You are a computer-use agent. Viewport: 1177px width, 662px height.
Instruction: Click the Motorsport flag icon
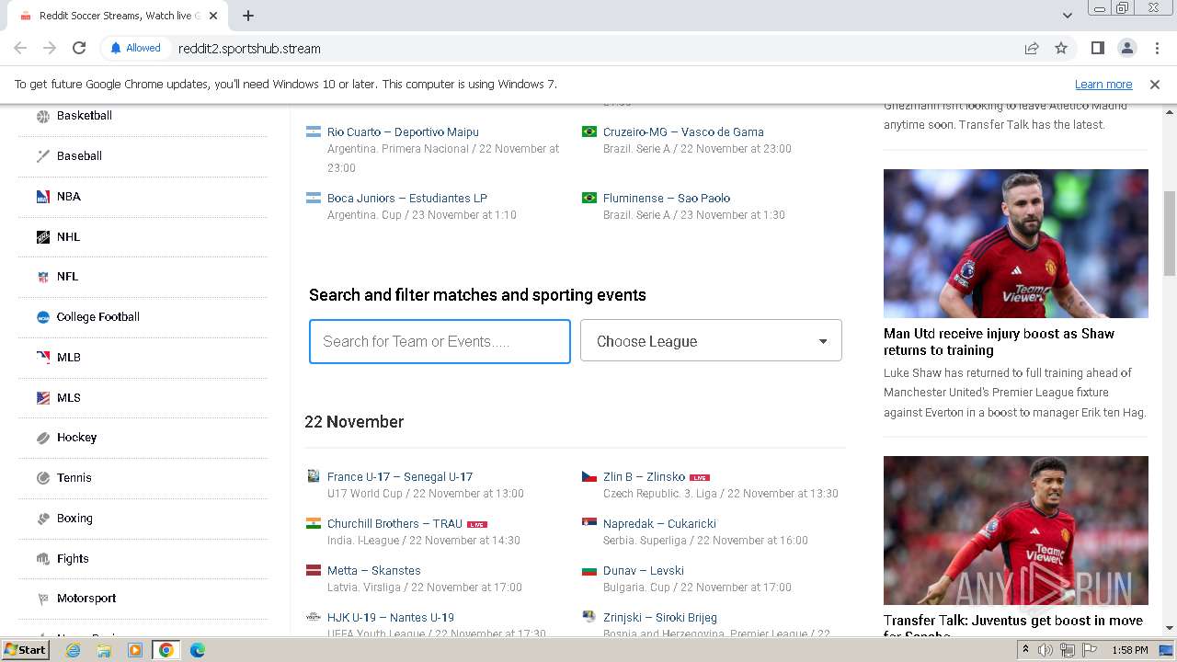click(43, 599)
